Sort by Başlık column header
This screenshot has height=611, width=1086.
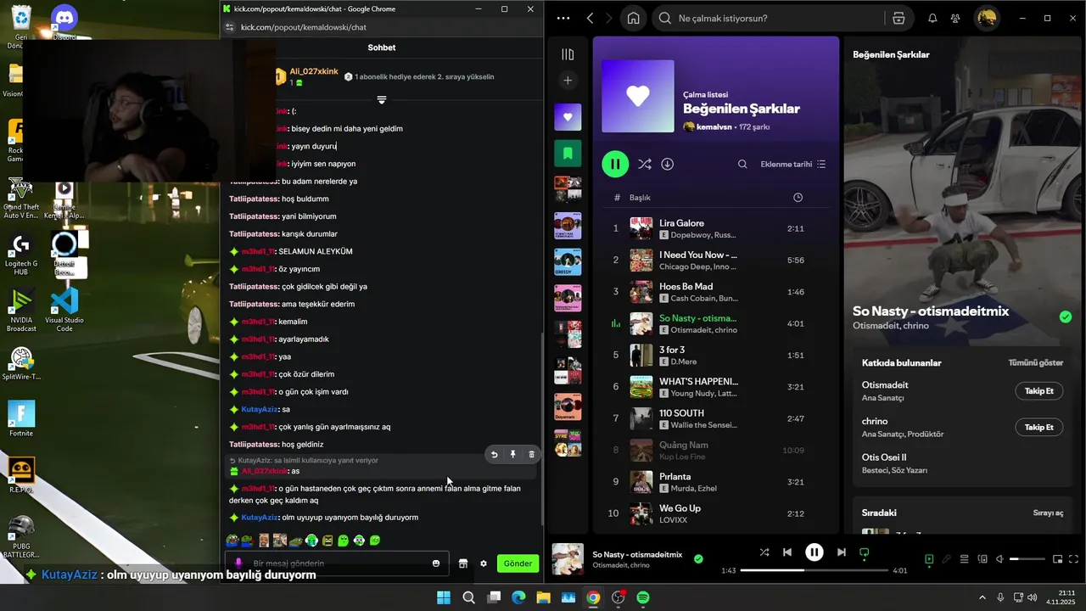(640, 198)
